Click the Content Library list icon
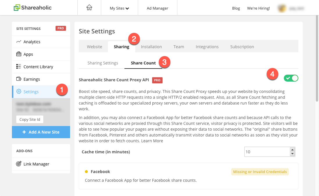The width and height of the screenshot is (319, 196). point(19,66)
